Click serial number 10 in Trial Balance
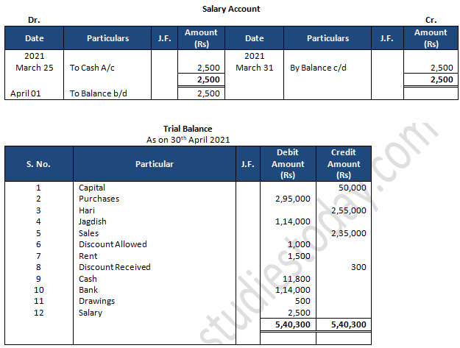460x348 pixels. (x=39, y=290)
